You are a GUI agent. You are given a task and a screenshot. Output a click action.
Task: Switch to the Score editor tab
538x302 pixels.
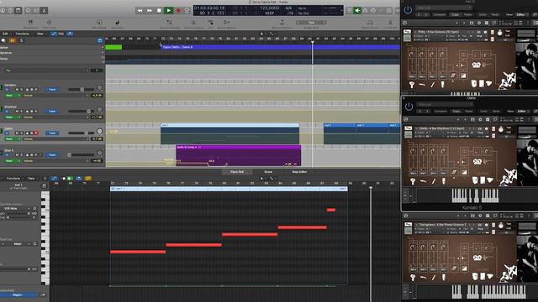pyautogui.click(x=268, y=172)
